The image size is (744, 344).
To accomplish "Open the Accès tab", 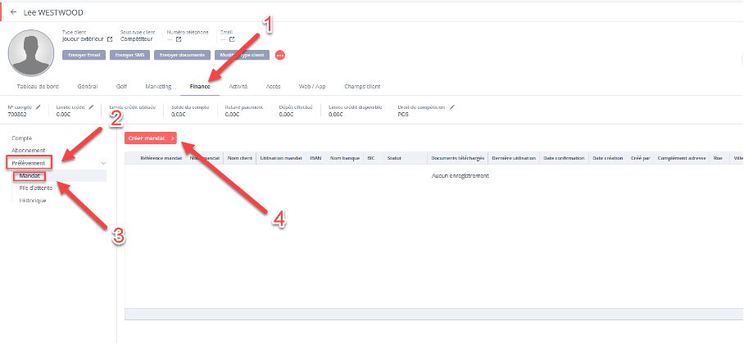I will point(274,86).
